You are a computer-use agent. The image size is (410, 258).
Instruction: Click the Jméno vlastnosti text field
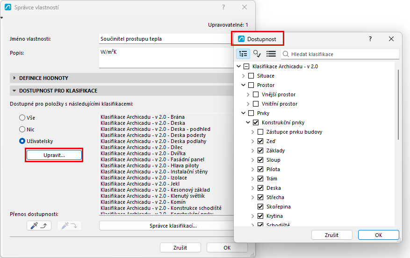[x=165, y=39]
